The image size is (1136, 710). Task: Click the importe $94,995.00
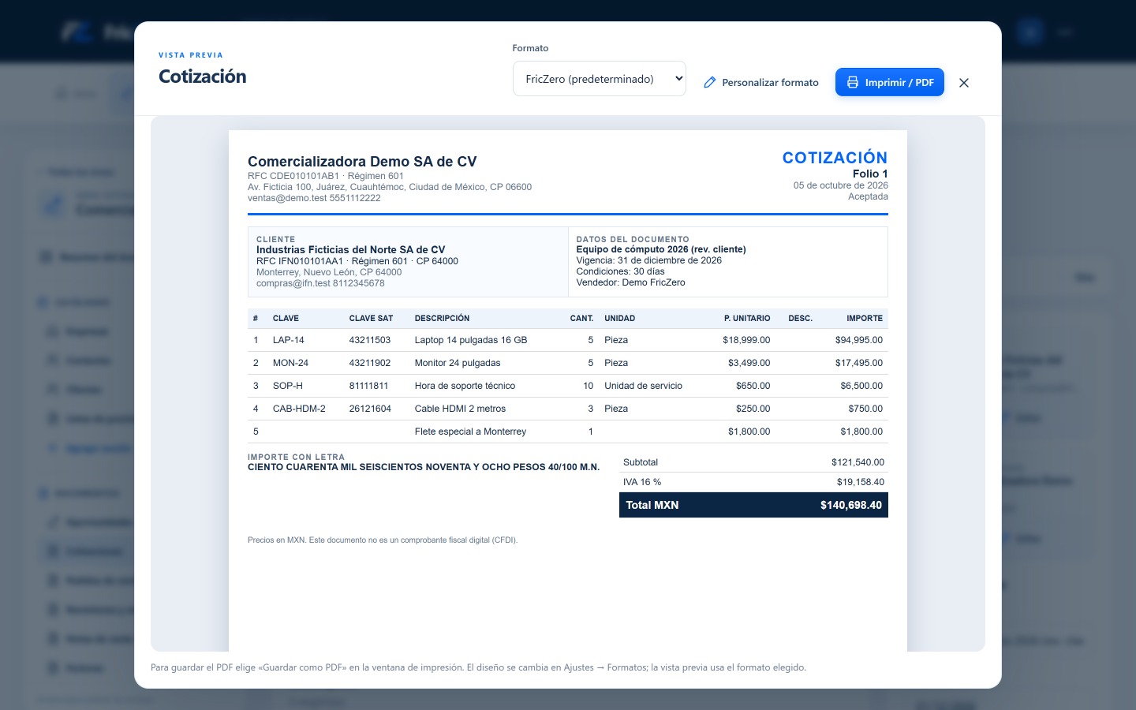tap(859, 340)
